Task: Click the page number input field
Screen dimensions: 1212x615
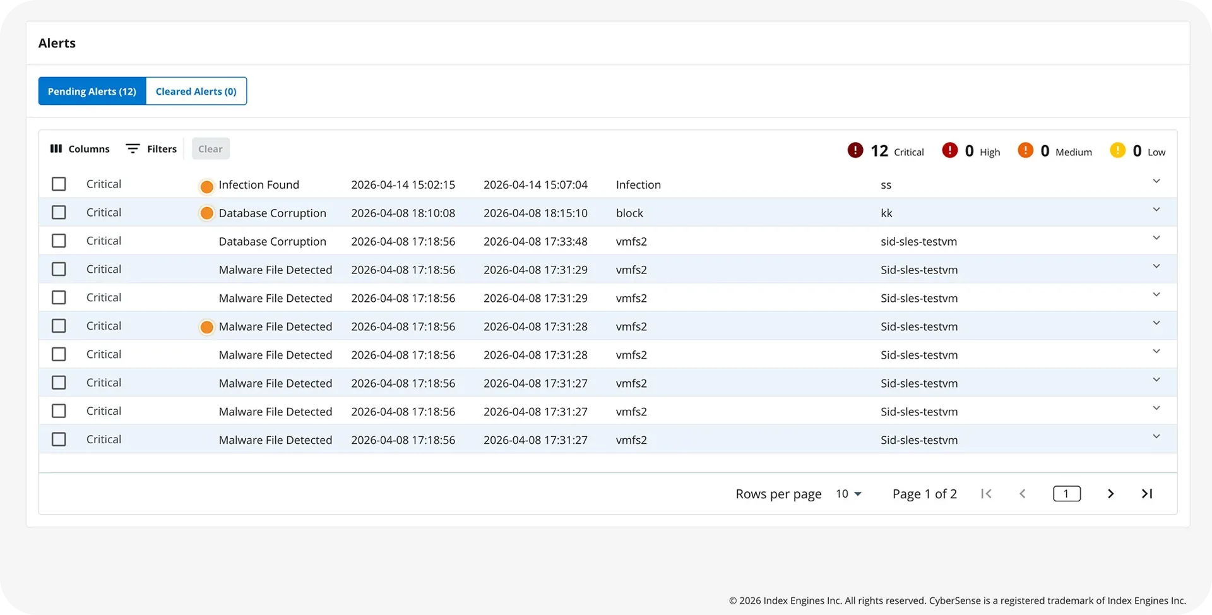Action: pos(1067,494)
